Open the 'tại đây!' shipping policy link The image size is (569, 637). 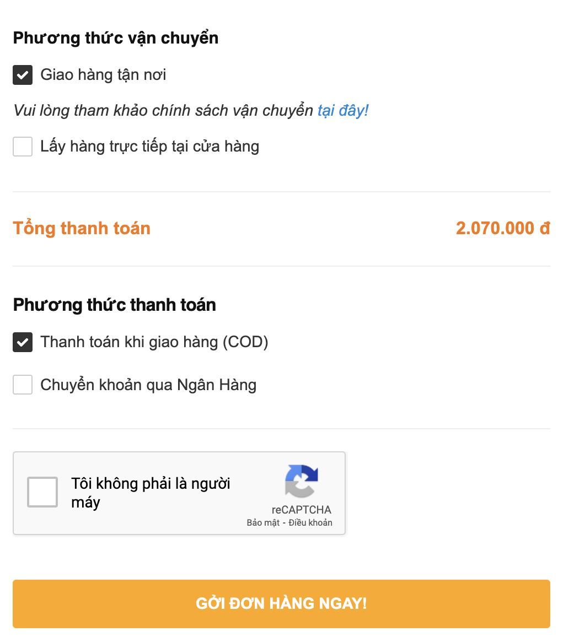(x=342, y=111)
